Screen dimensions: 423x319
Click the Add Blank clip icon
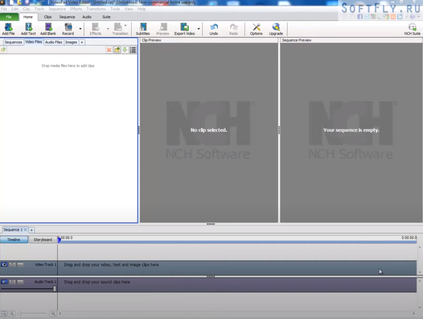pyautogui.click(x=48, y=29)
